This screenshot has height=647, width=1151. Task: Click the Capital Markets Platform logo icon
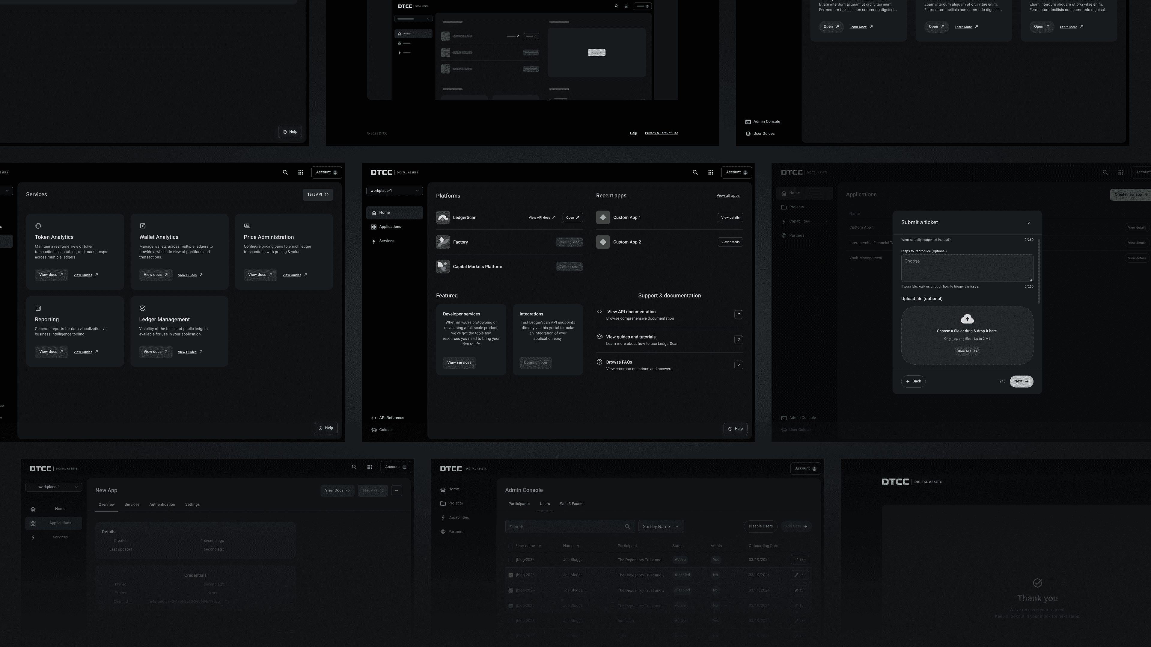click(x=443, y=267)
